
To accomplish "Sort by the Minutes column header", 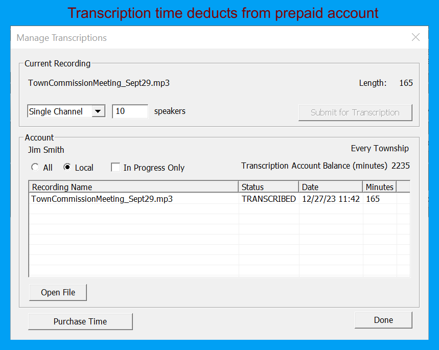I will click(380, 187).
